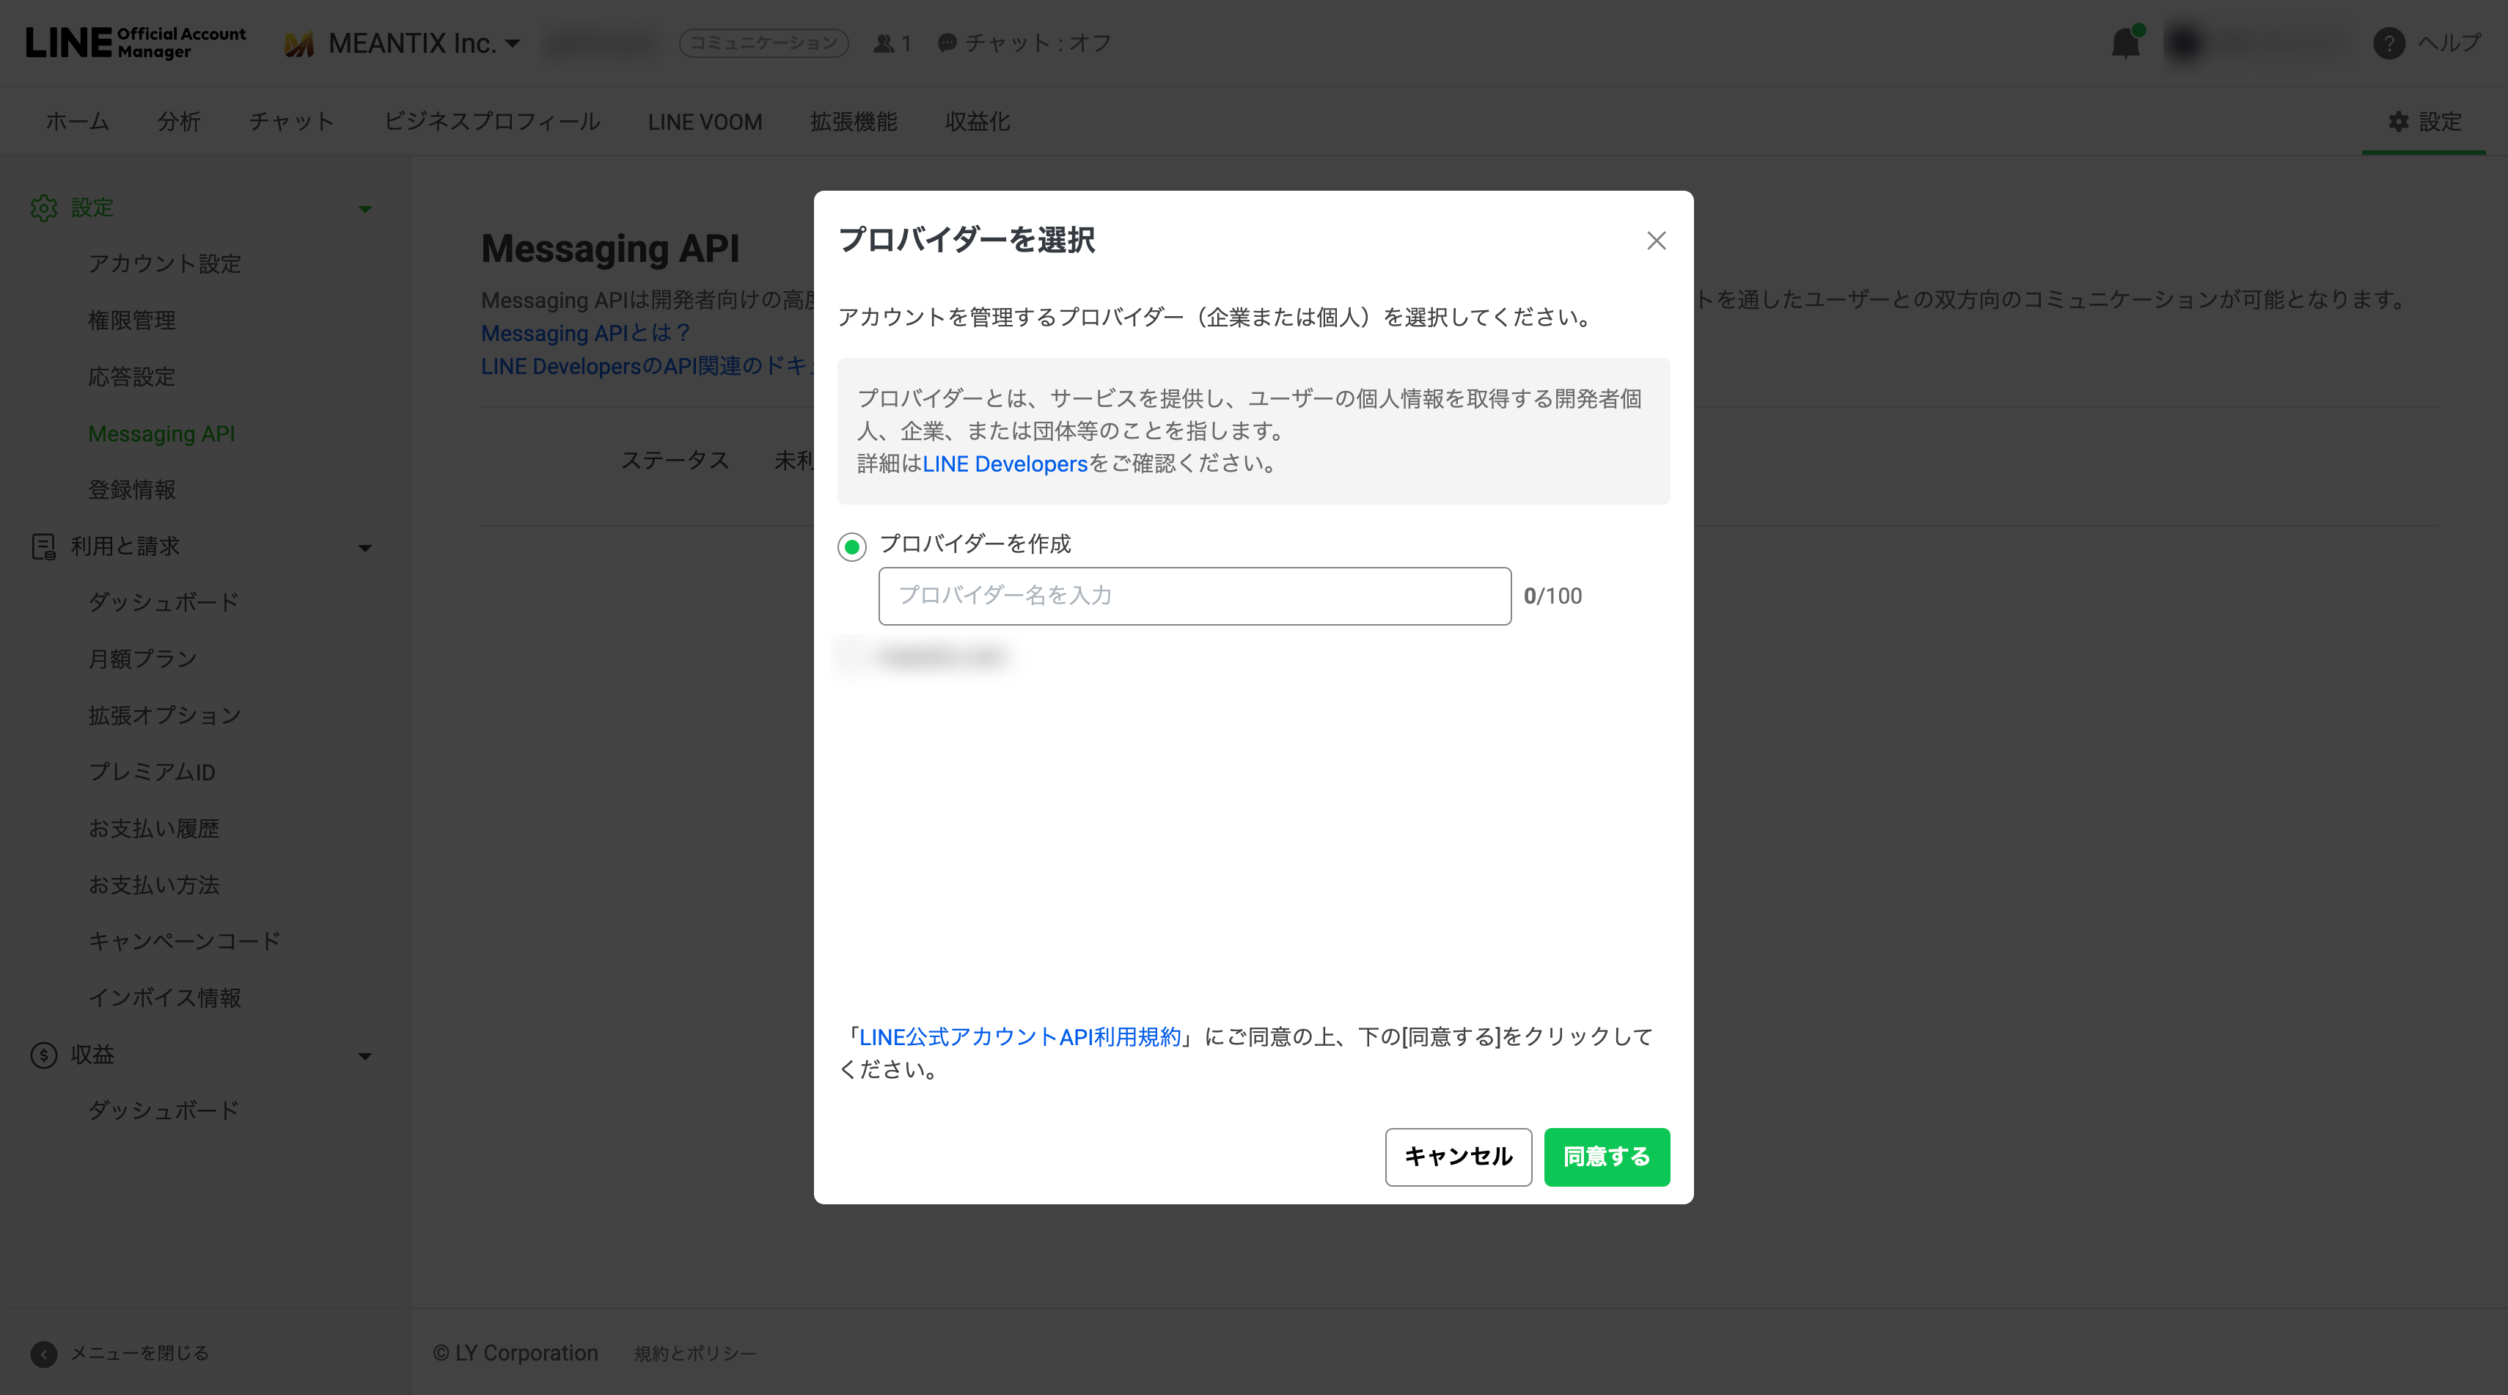Open インボイス情報 in the sidebar

point(164,997)
